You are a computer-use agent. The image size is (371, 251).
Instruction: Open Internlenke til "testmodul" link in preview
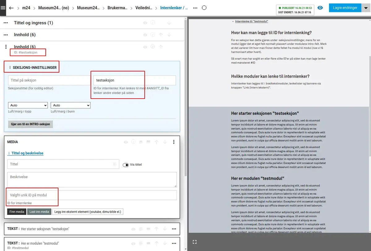[251, 21]
